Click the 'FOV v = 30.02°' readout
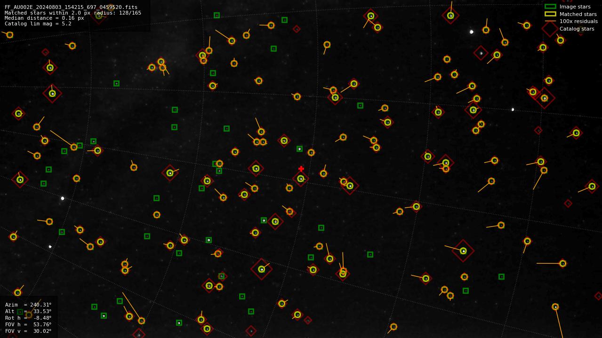The image size is (602, 338). (x=28, y=331)
